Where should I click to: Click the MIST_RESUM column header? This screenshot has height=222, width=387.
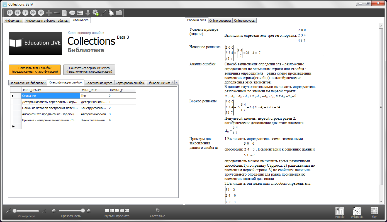coord(51,90)
